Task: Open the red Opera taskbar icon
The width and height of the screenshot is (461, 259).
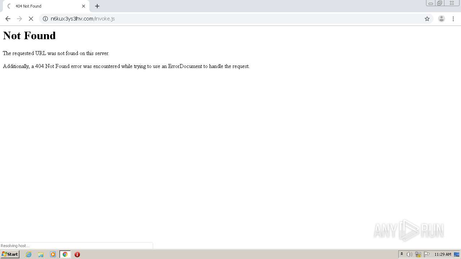Action: tap(77, 254)
